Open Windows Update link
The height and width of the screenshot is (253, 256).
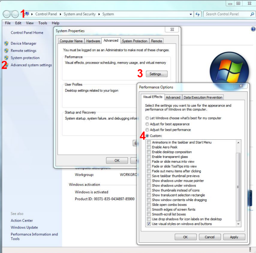[x=24, y=227]
